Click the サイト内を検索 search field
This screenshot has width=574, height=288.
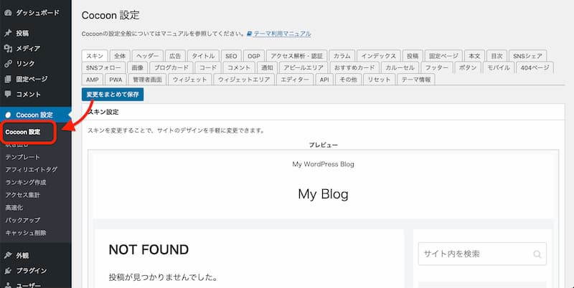tap(482, 254)
